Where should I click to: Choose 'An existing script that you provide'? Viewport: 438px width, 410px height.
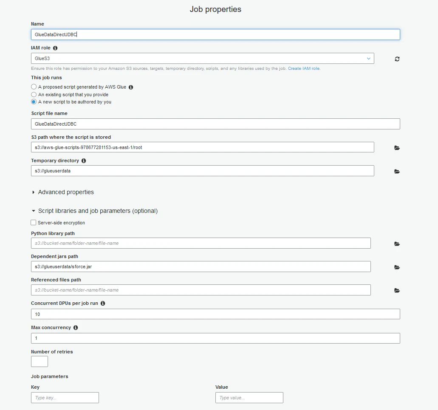[x=34, y=95]
